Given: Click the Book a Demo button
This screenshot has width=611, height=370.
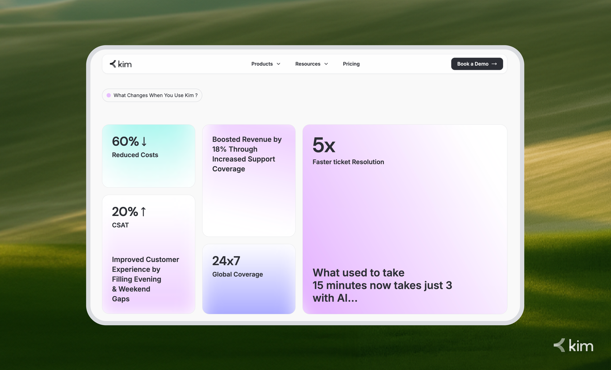Looking at the screenshot, I should click(x=477, y=64).
